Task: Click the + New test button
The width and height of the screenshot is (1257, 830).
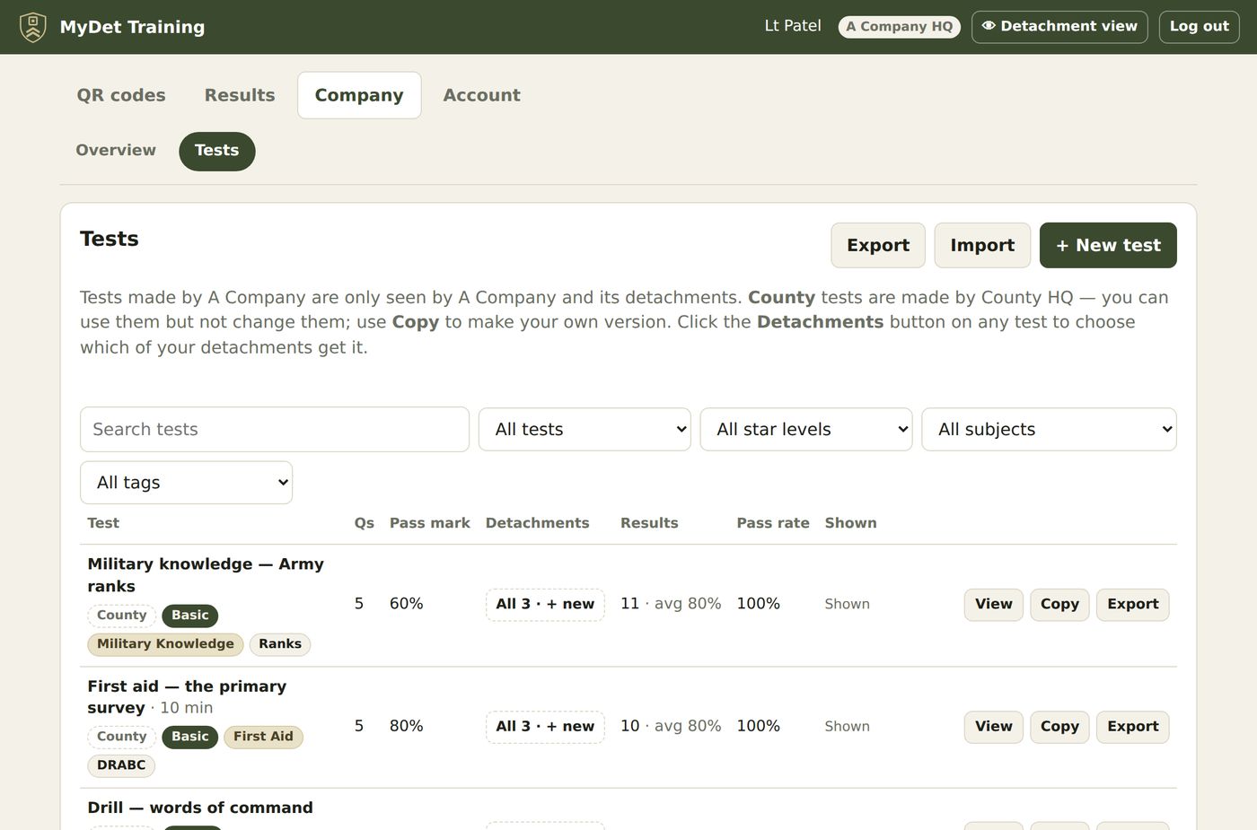Action: 1108,245
